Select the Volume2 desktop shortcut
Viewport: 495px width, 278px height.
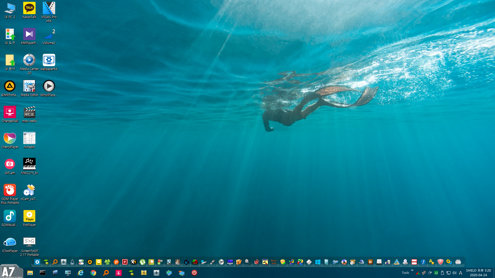click(x=49, y=36)
